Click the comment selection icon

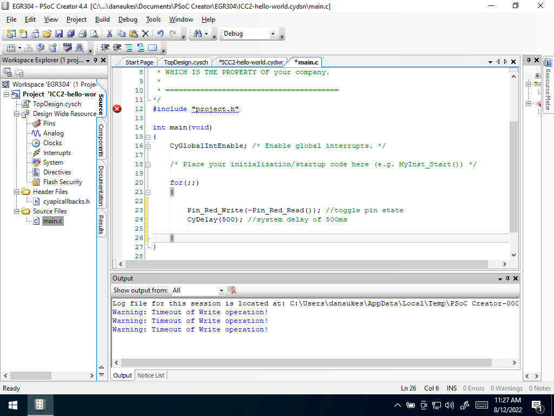tap(129, 48)
